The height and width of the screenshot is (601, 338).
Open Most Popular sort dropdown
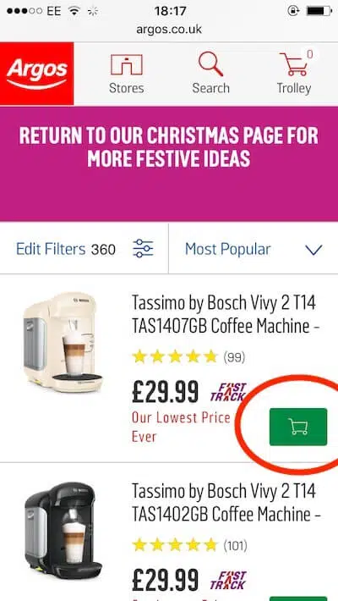[253, 249]
